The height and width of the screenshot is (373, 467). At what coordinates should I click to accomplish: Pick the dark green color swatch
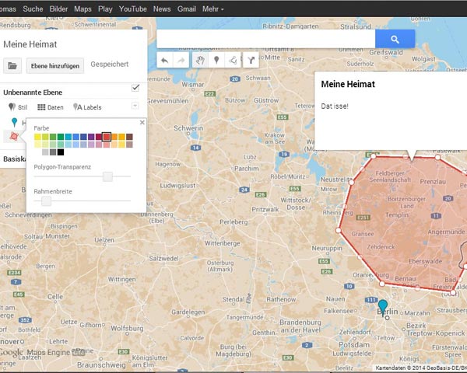[x=61, y=137]
